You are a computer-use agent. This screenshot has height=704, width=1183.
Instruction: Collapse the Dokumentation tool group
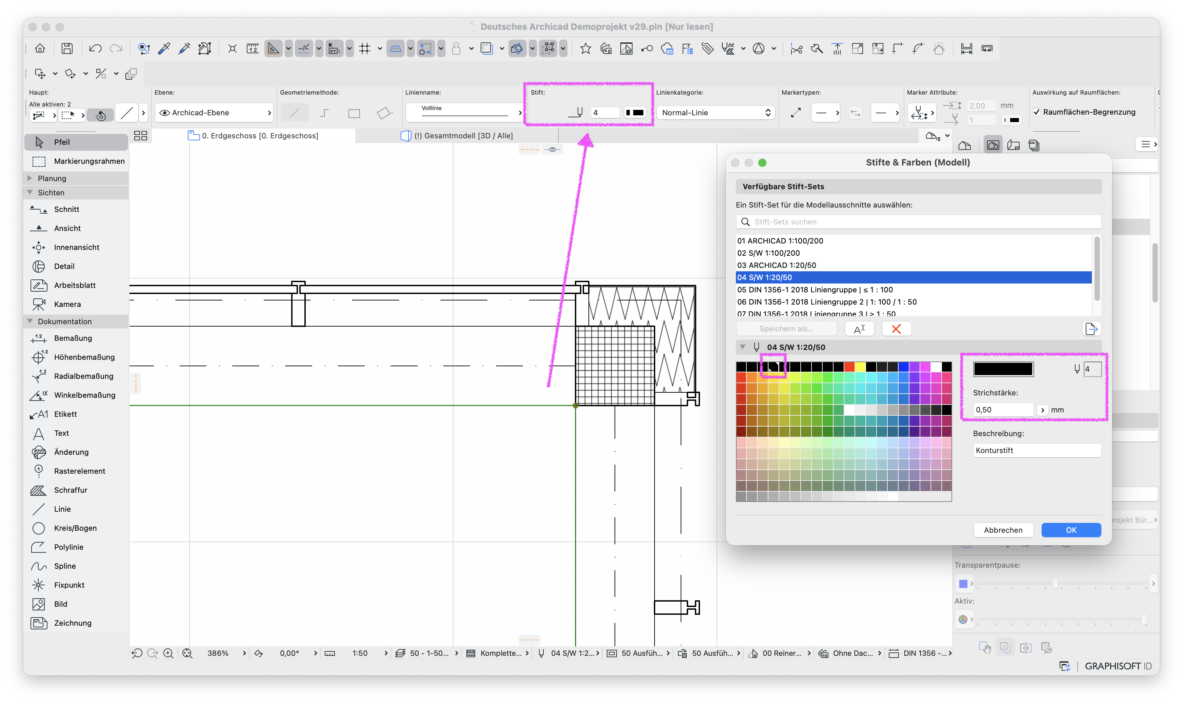point(30,321)
